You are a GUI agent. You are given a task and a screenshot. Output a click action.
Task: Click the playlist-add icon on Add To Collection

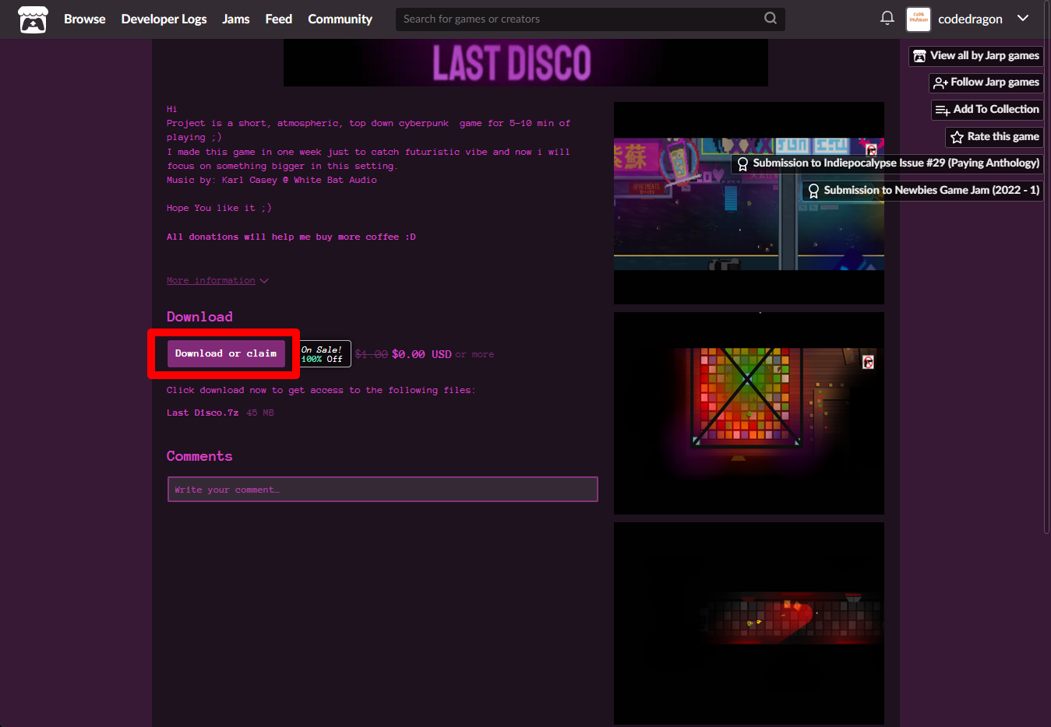click(943, 111)
